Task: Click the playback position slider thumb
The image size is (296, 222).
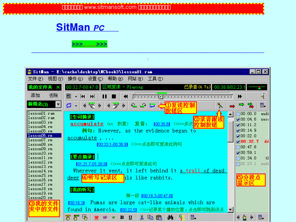Action: coord(161,97)
